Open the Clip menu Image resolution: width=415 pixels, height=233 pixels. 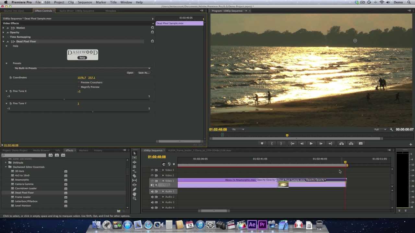click(71, 2)
